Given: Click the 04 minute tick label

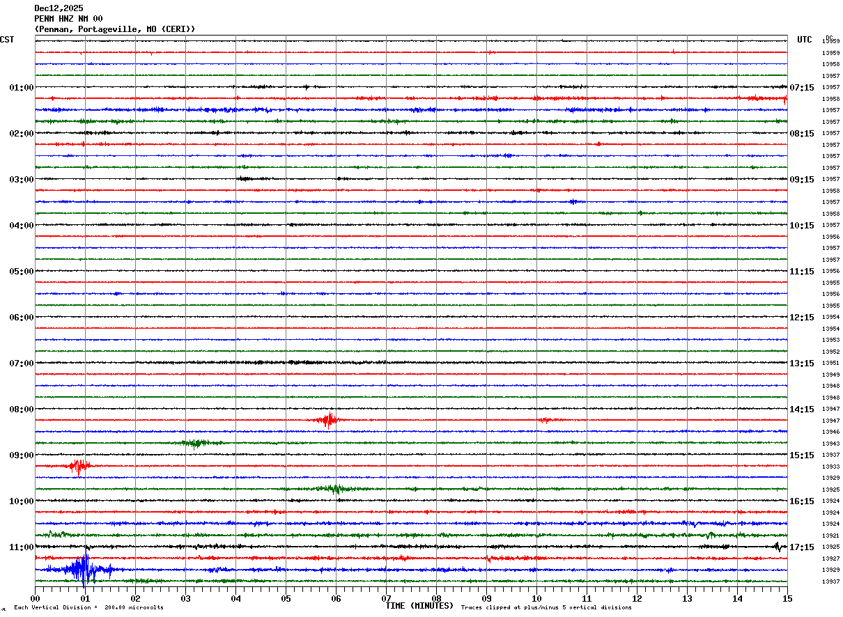Looking at the screenshot, I should point(235,598).
